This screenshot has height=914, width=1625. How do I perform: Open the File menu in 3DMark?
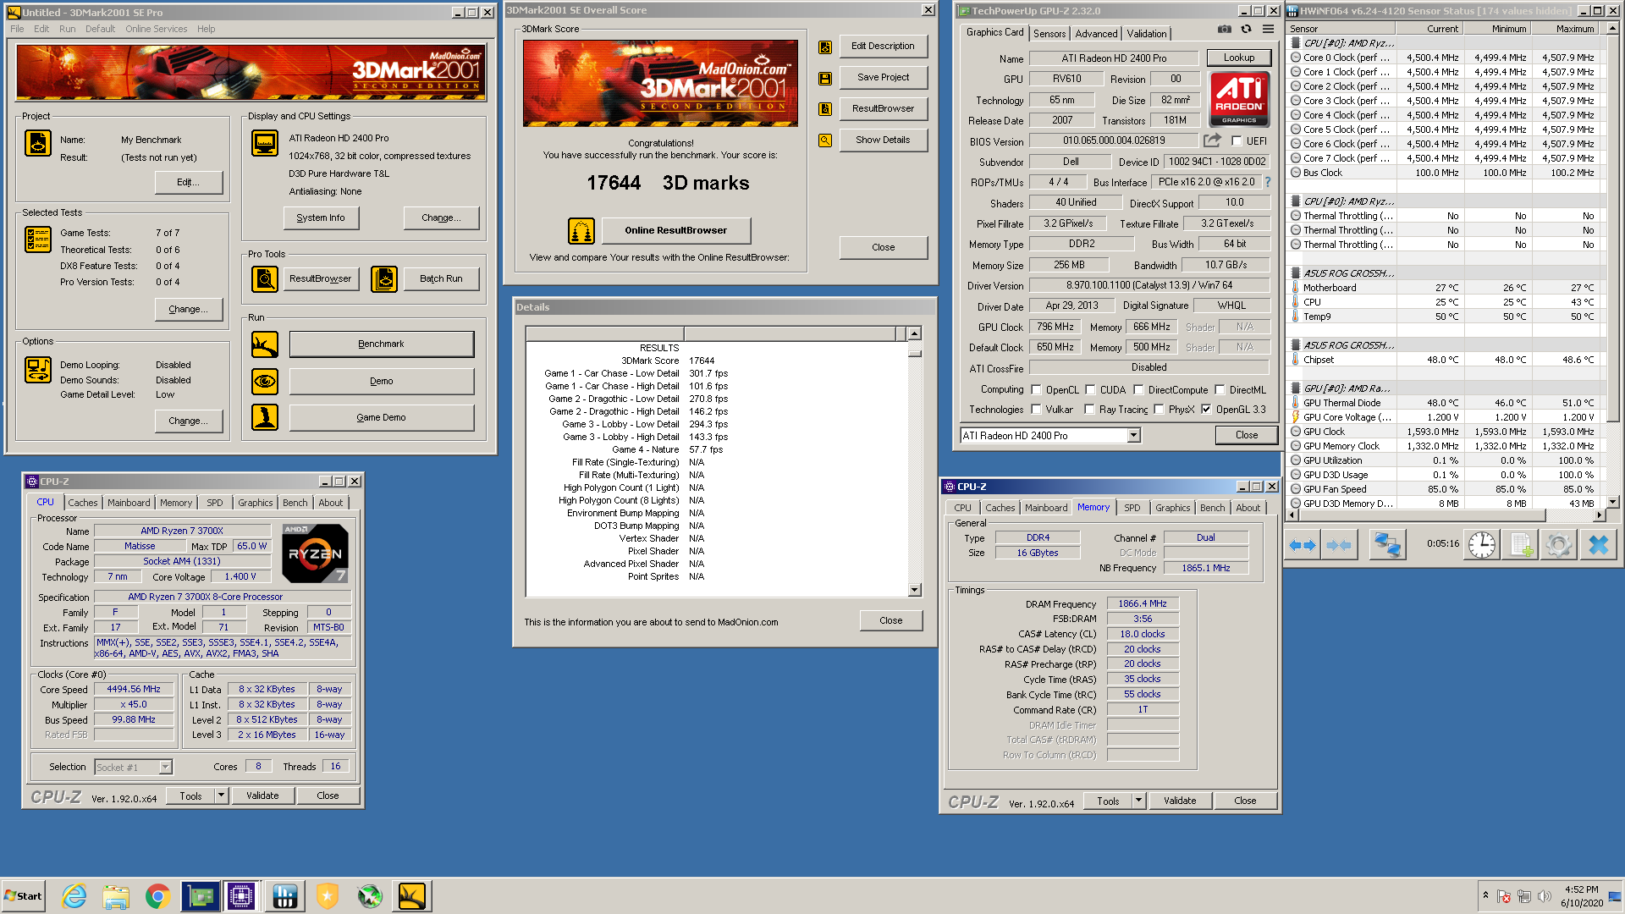(17, 29)
